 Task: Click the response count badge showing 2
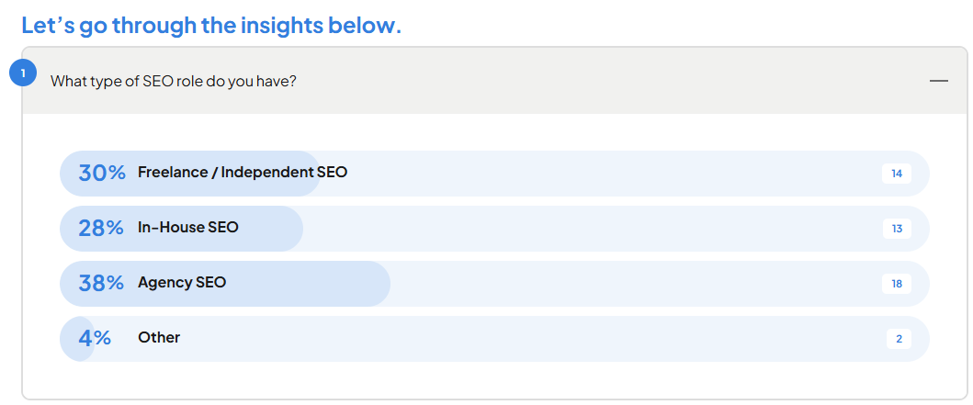point(899,339)
